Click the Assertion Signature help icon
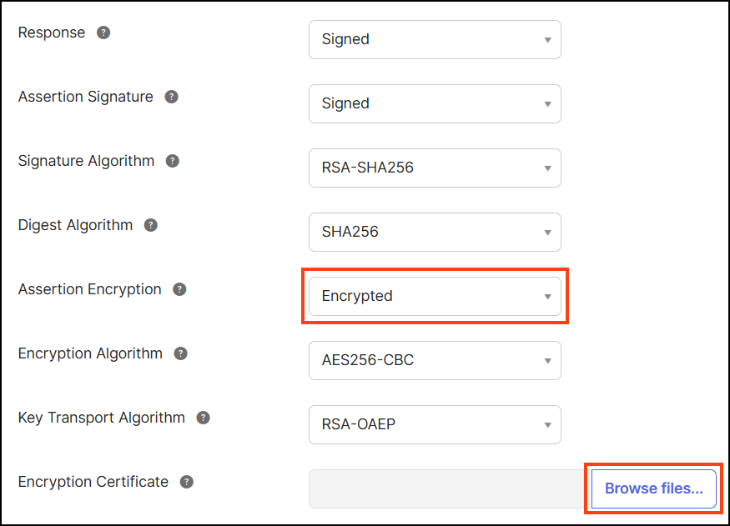Image resolution: width=730 pixels, height=526 pixels. click(171, 97)
